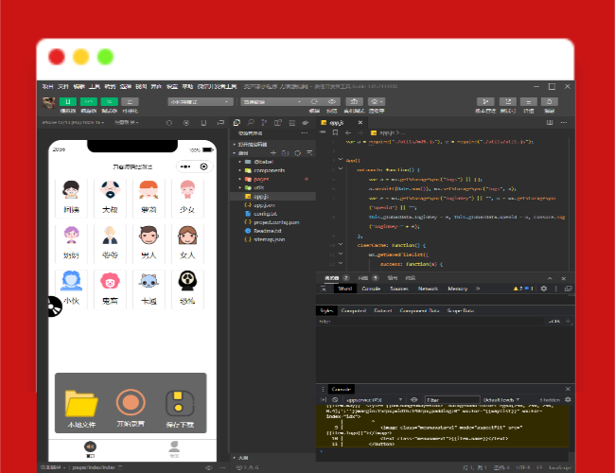Image resolution: width=615 pixels, height=473 pixels.
Task: Expand the pages folder in file tree
Action: [240, 179]
